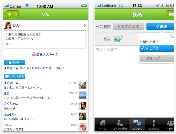Click the message text 今週の金曜日みんなヒマ?
This screenshot has height=134, width=176.
point(23,34)
